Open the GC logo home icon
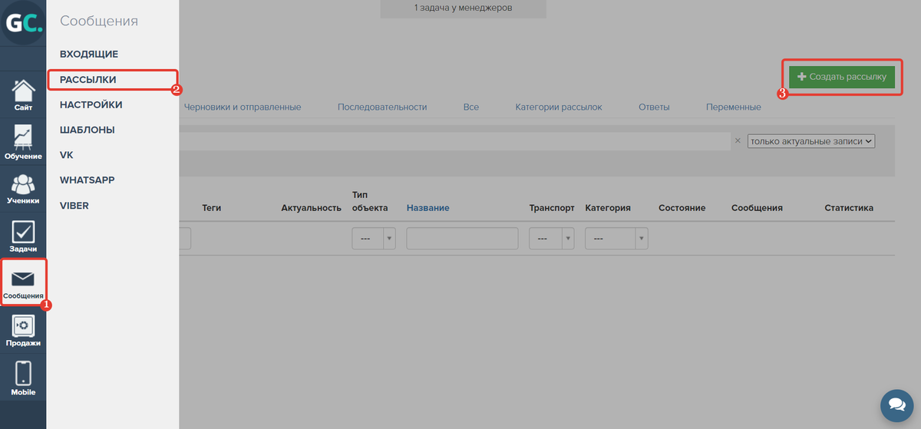Image resolution: width=921 pixels, height=429 pixels. pos(23,23)
